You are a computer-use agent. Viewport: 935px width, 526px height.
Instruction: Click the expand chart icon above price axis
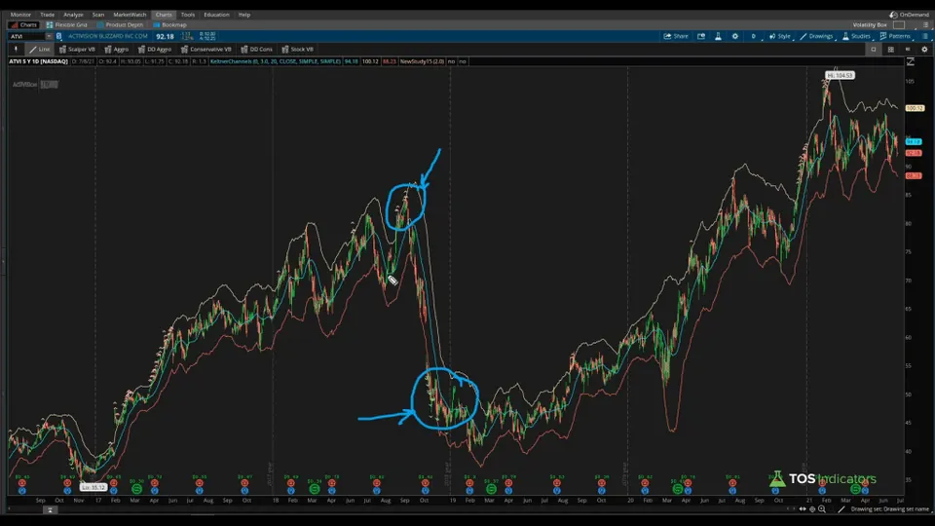click(x=911, y=61)
